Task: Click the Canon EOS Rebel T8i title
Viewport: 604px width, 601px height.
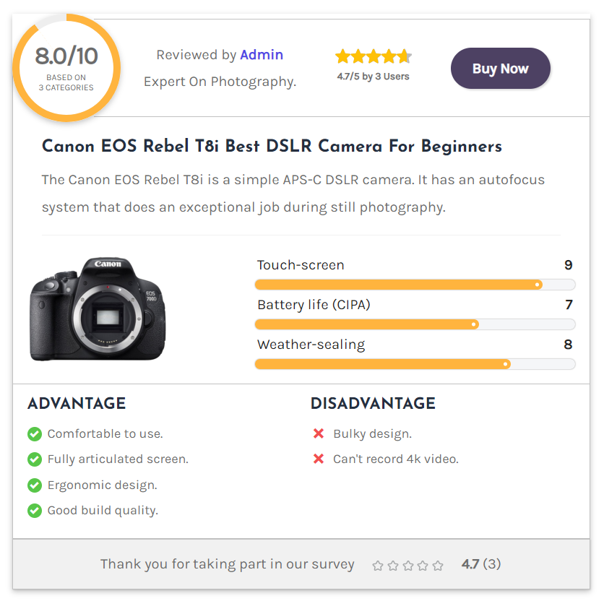Action: (x=272, y=147)
